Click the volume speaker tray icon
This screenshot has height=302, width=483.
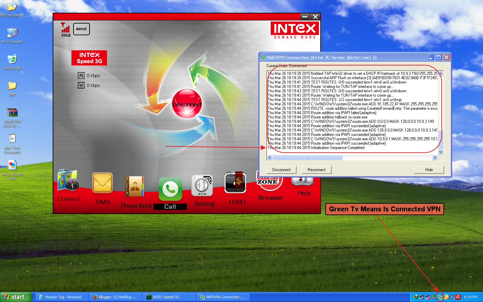(x=452, y=297)
